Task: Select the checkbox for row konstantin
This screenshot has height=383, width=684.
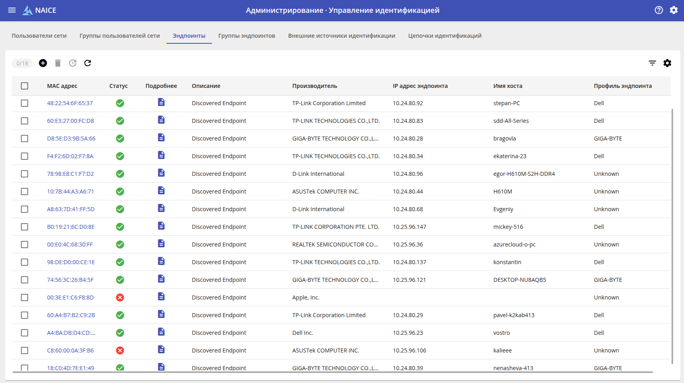Action: [x=25, y=262]
